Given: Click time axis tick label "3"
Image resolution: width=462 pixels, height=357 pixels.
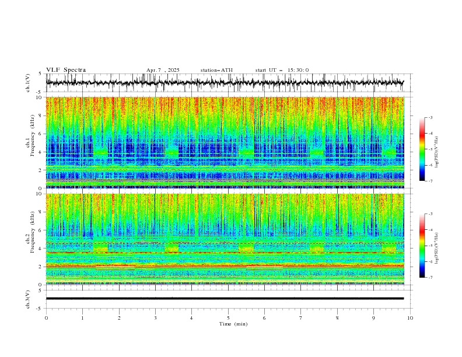Looking at the screenshot, I should [155, 318].
